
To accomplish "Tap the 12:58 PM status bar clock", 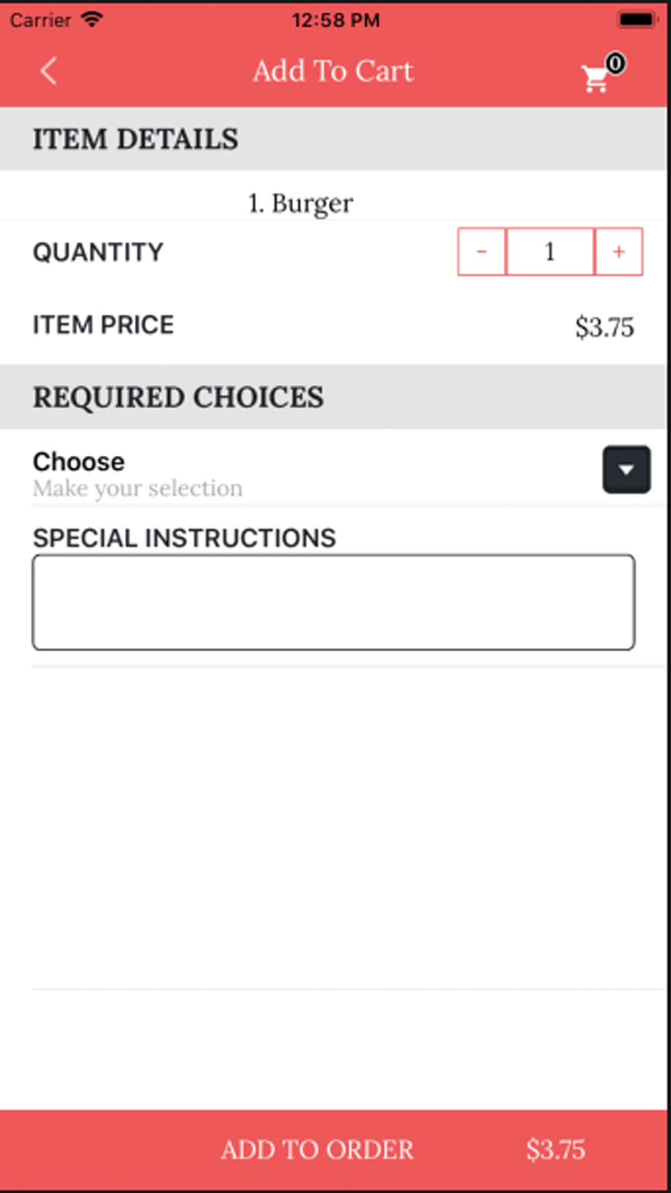I will (x=335, y=20).
